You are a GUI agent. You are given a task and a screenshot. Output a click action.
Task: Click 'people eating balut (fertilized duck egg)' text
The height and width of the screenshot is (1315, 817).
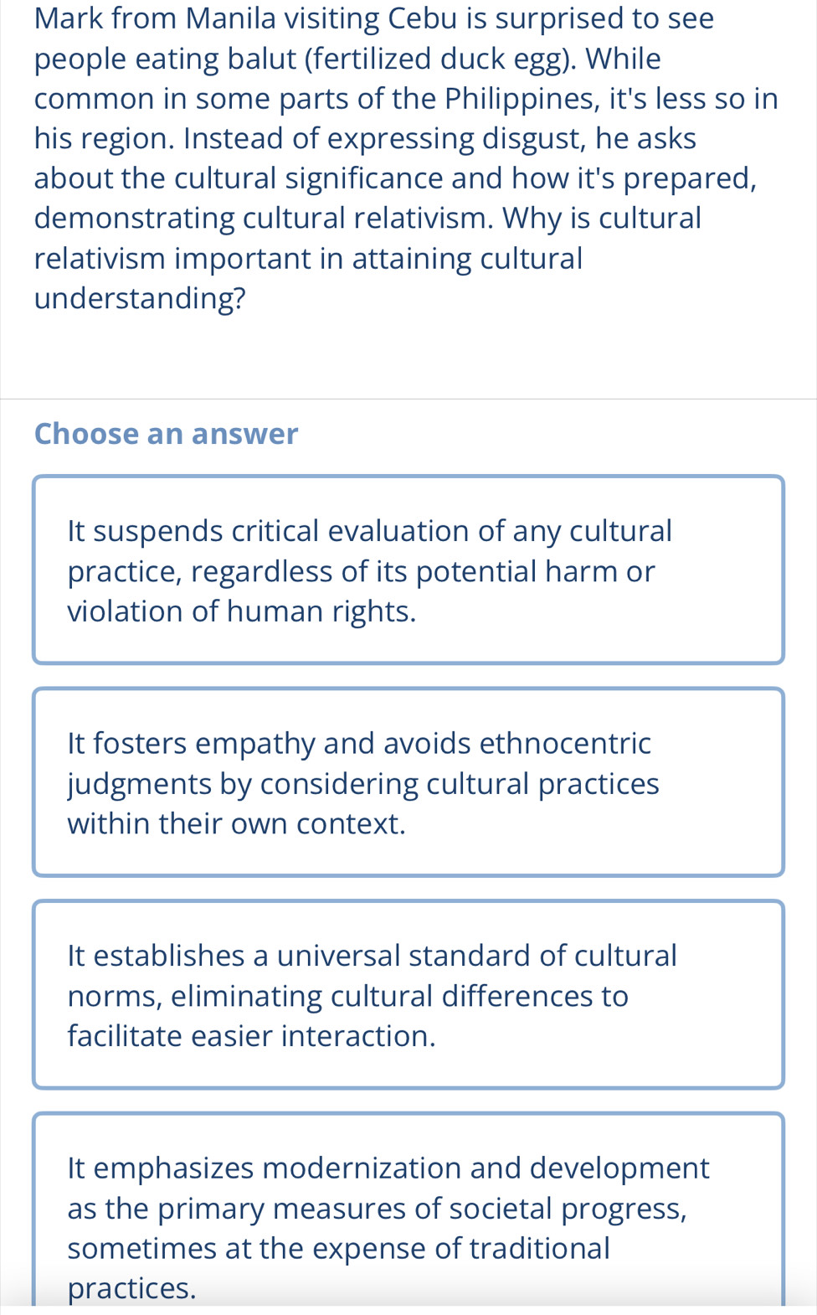point(305,59)
